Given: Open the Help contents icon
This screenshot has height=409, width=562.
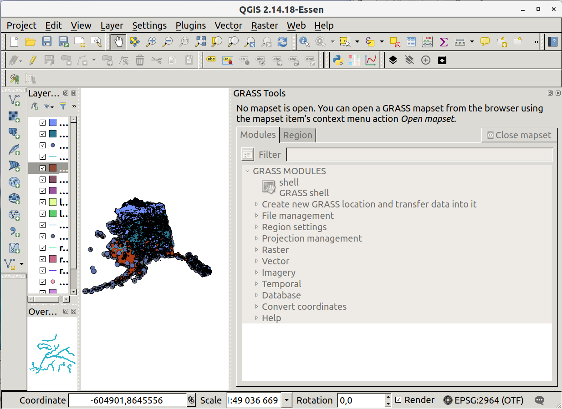Looking at the screenshot, I should click(553, 42).
